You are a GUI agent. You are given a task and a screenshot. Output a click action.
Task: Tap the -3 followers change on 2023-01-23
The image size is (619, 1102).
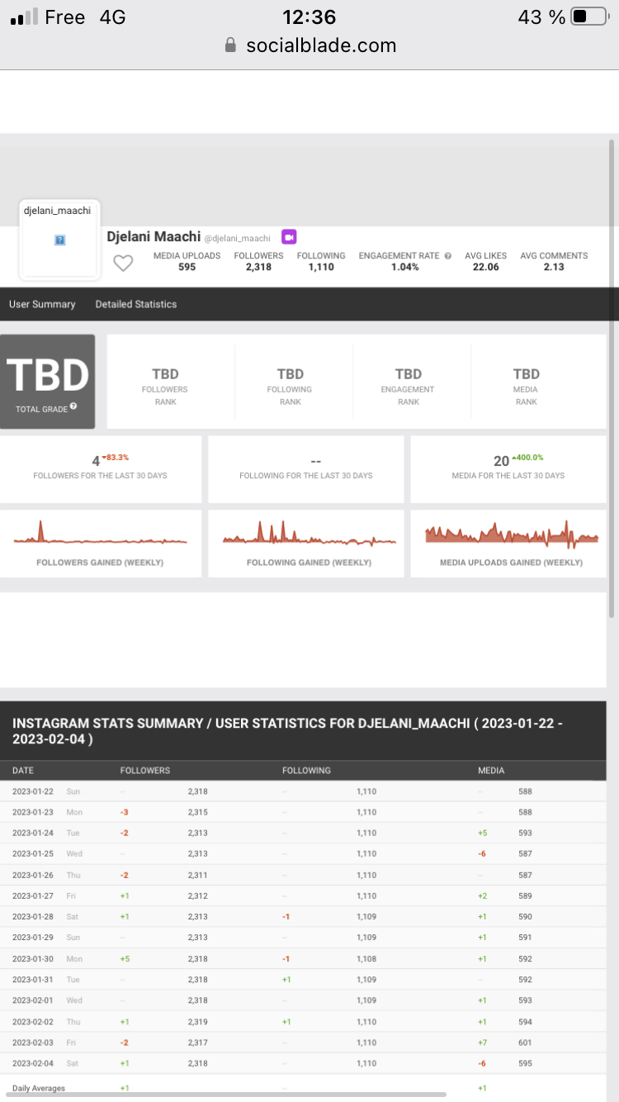pyautogui.click(x=124, y=812)
